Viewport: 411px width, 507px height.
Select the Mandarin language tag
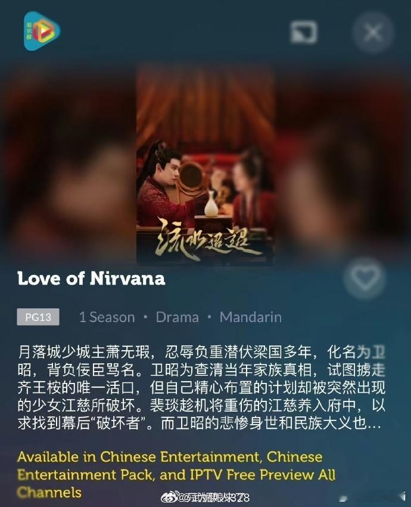[251, 317]
